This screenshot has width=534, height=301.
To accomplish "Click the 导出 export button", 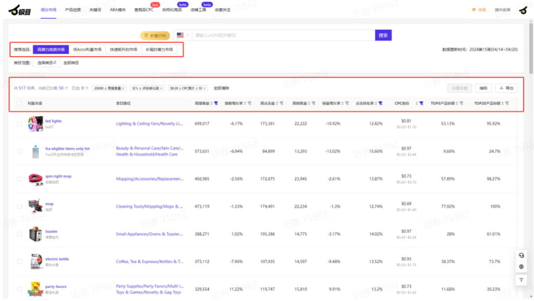I will pyautogui.click(x=506, y=89).
